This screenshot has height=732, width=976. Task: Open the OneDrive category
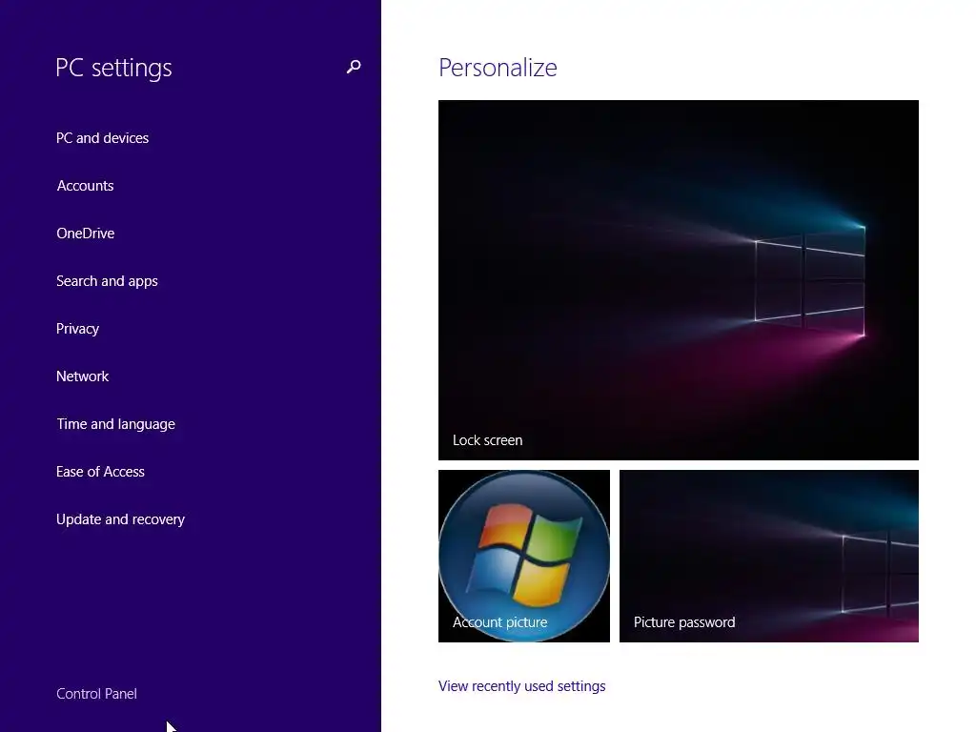point(85,234)
